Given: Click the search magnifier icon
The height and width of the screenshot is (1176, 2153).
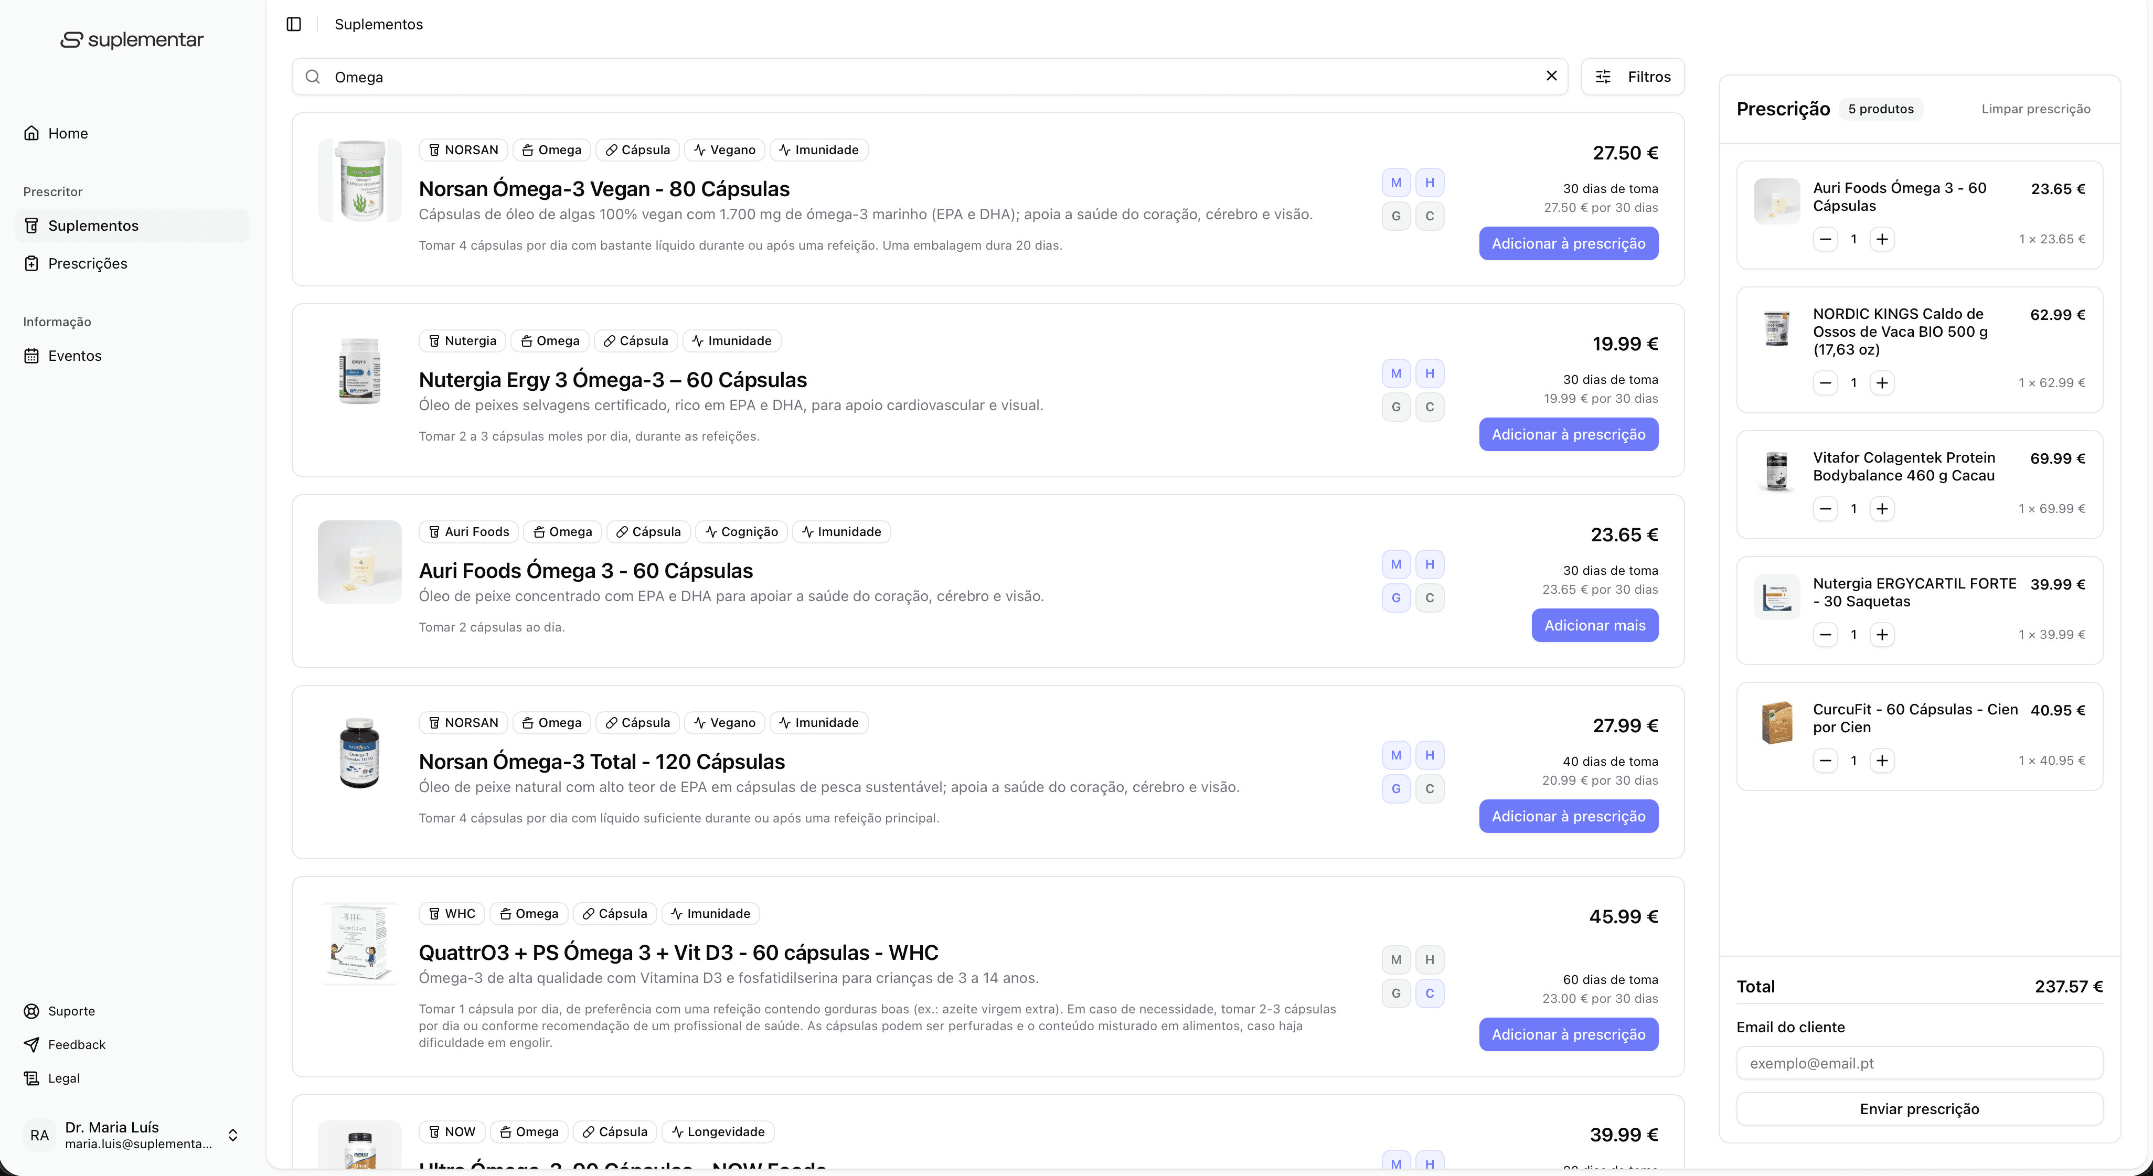Looking at the screenshot, I should pos(313,77).
